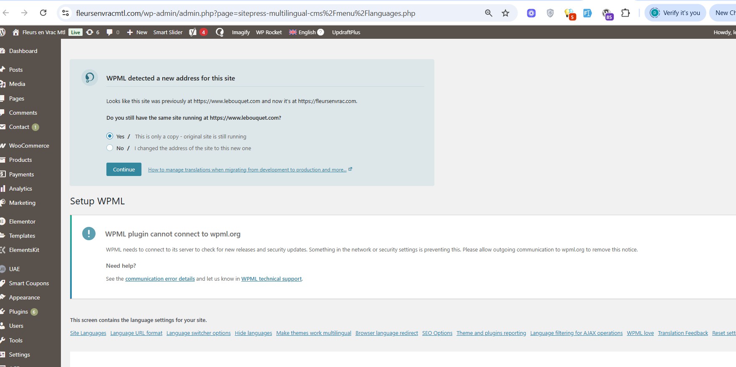Screen dimensions: 736x367
Task: Click the zoom magnifier icon in address bar
Action: pos(489,13)
